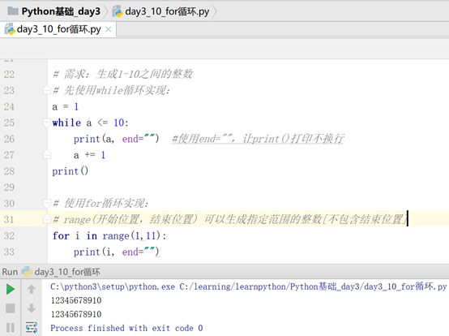The width and height of the screenshot is (449, 336).
Task: Click the empty print() call on line 28
Action: tap(71, 171)
